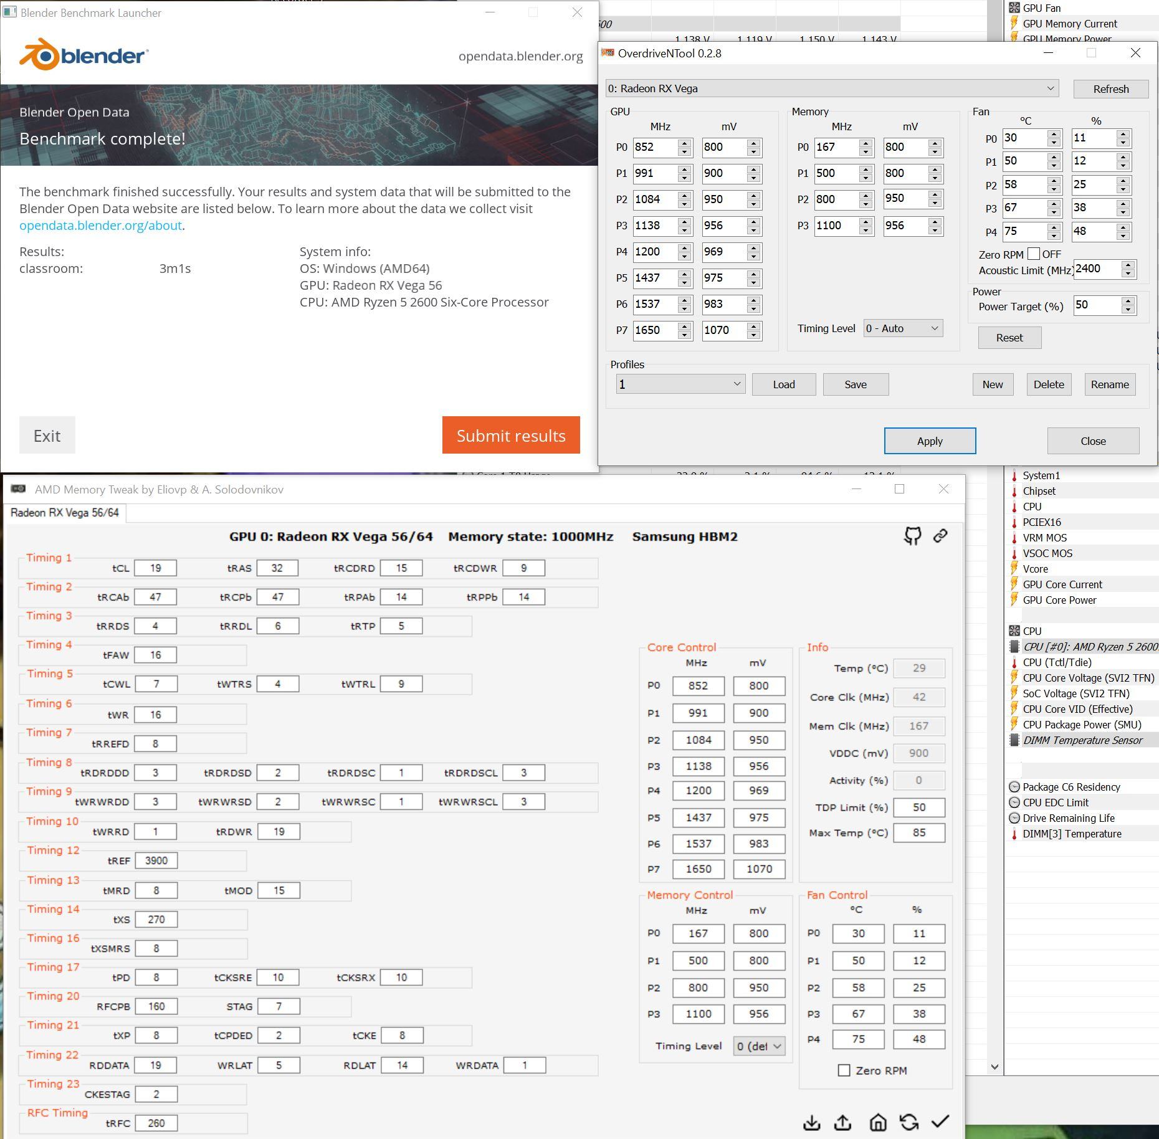Click Exit in Blender Benchmark Launcher
1159x1139 pixels.
click(x=47, y=435)
